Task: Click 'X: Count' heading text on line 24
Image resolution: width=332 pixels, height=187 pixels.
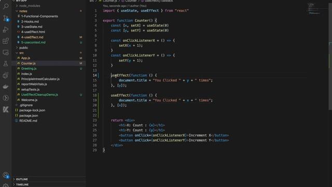Action: click(135, 125)
